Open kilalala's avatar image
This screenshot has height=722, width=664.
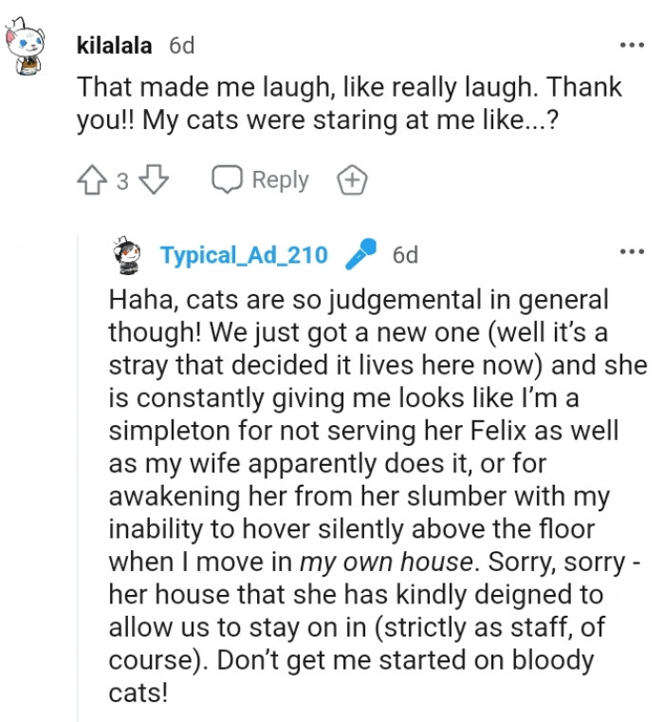pos(26,51)
